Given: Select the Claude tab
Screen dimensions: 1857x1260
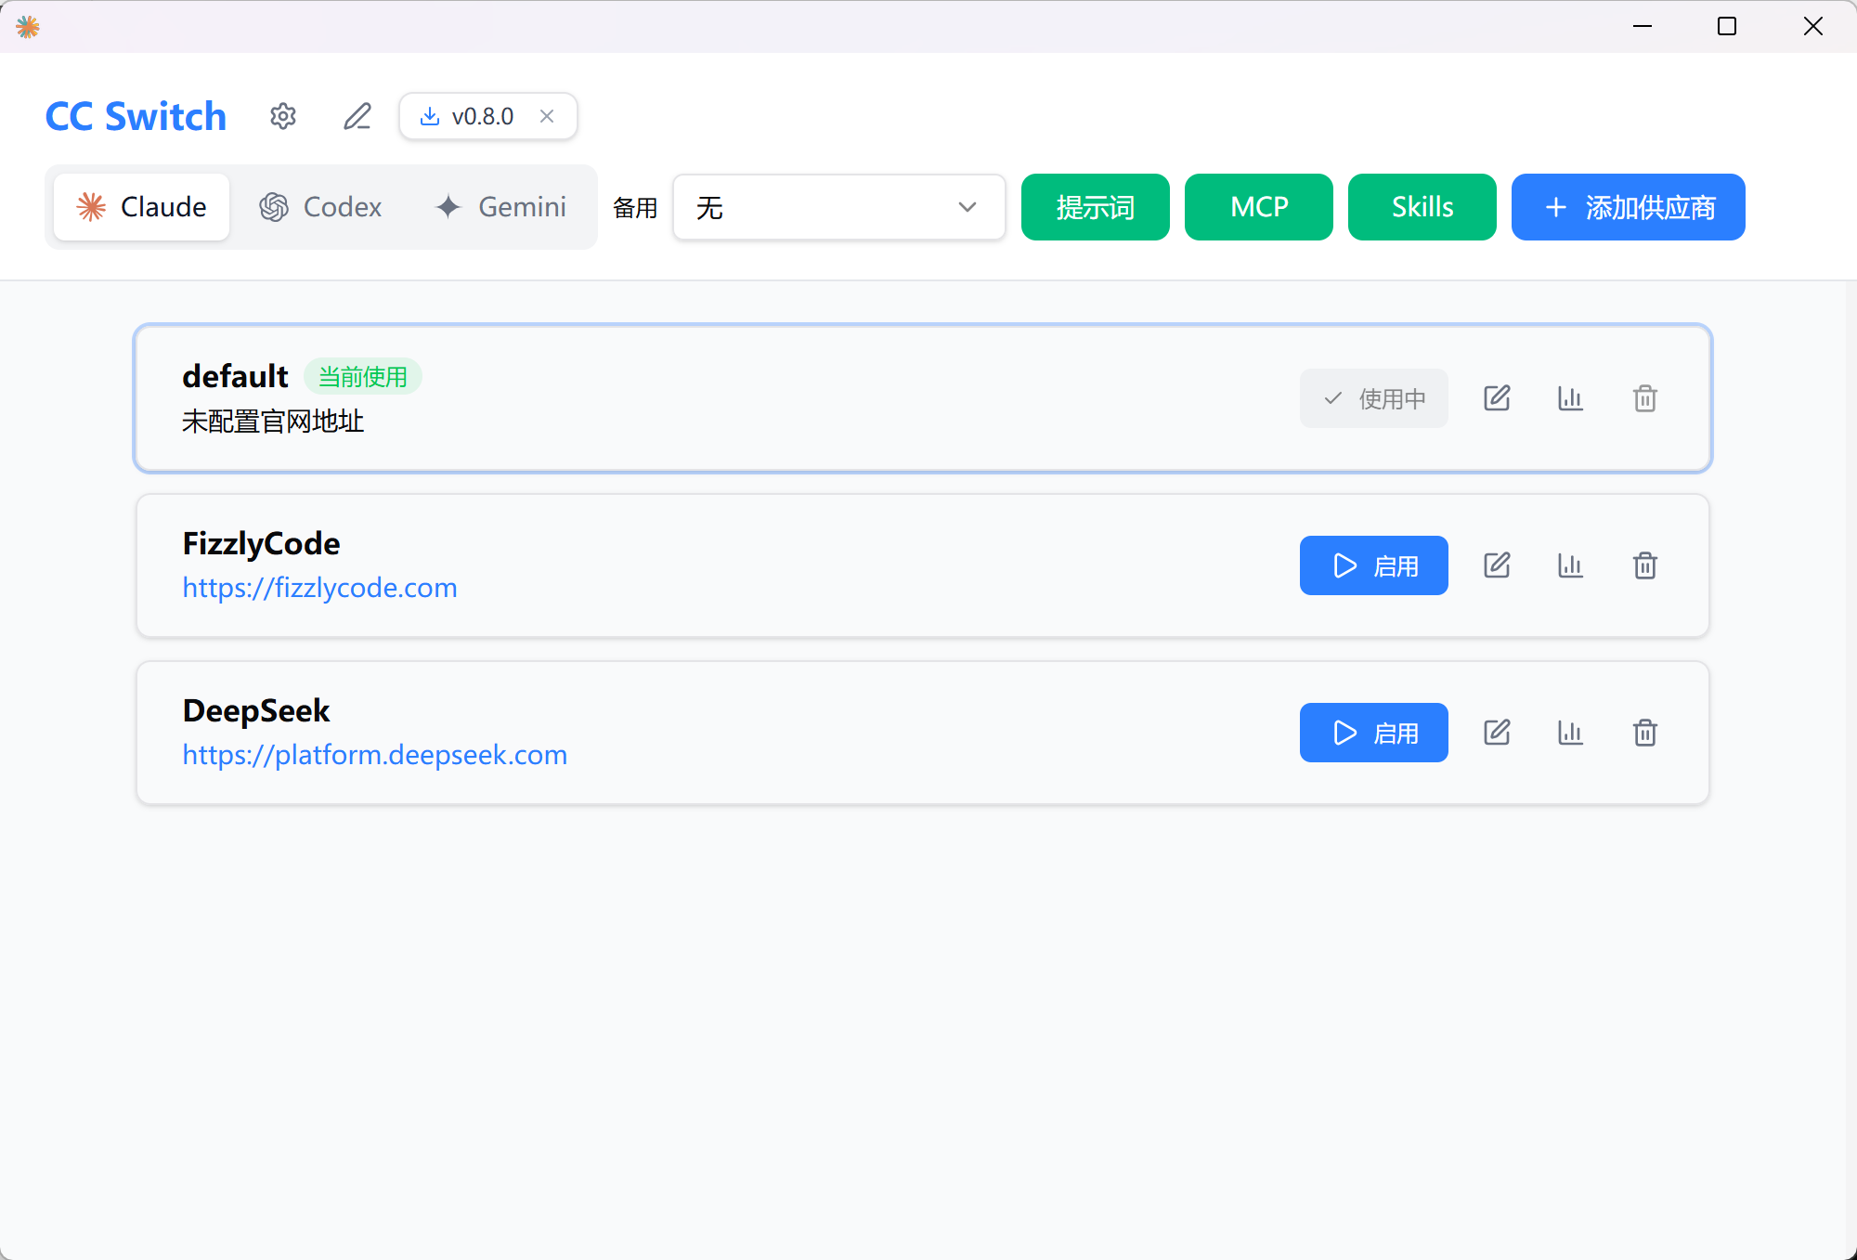Looking at the screenshot, I should (x=142, y=207).
